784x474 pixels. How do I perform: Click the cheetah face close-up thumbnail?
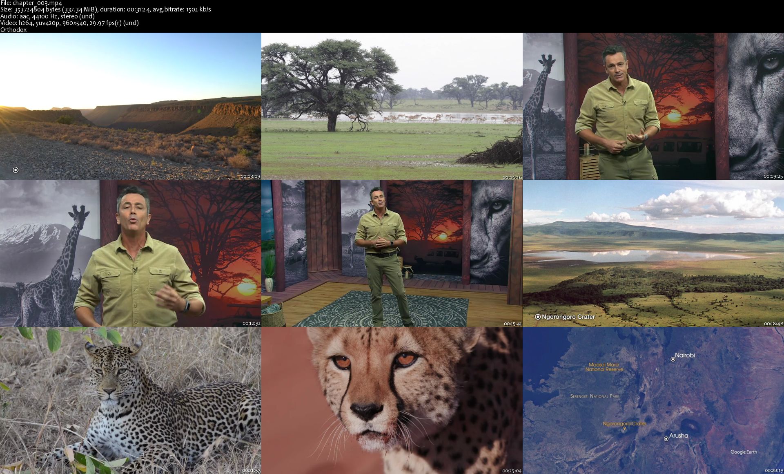pos(392,400)
